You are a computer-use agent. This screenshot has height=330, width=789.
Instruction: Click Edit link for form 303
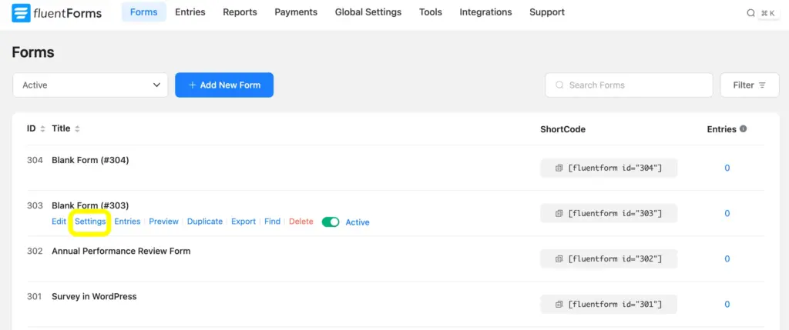coord(59,222)
